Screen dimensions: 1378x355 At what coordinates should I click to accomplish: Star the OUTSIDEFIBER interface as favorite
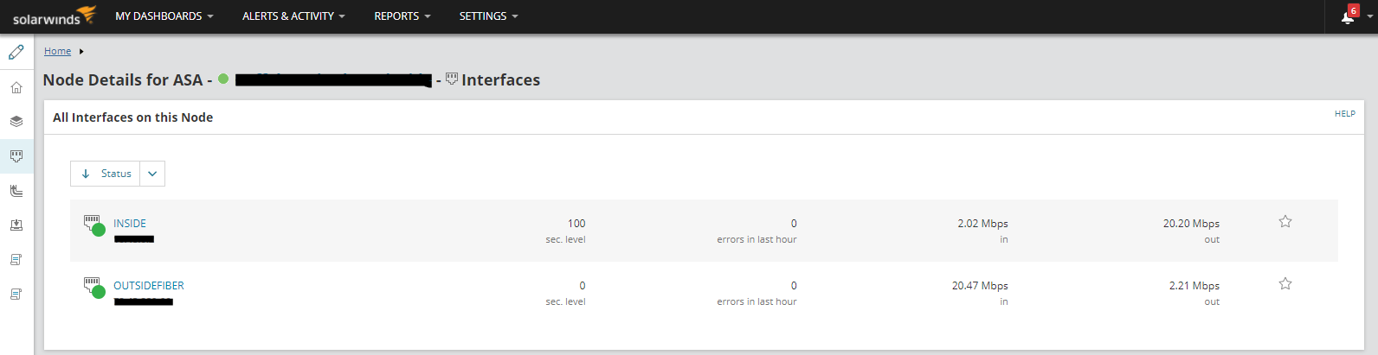tap(1285, 284)
